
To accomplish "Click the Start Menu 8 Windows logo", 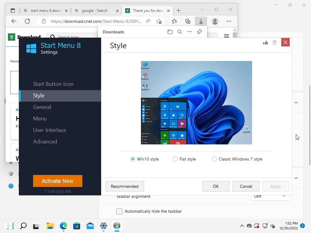I will point(31,48).
